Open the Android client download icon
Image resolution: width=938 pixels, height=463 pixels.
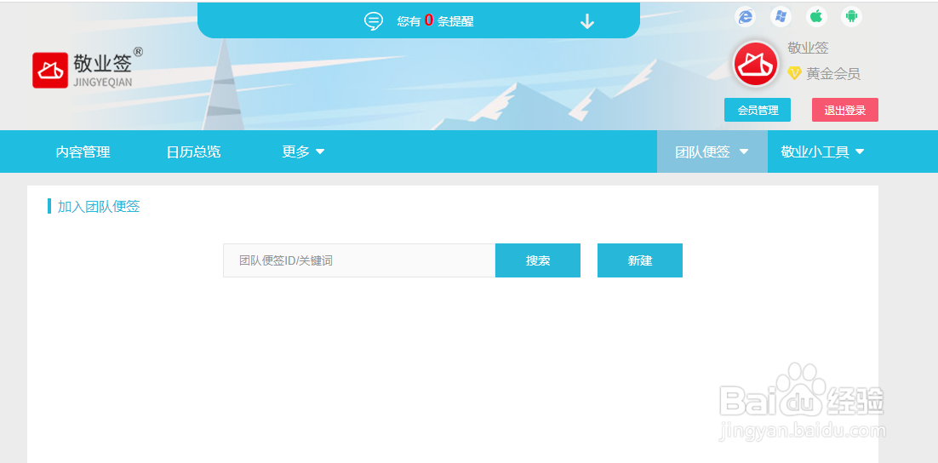(851, 16)
